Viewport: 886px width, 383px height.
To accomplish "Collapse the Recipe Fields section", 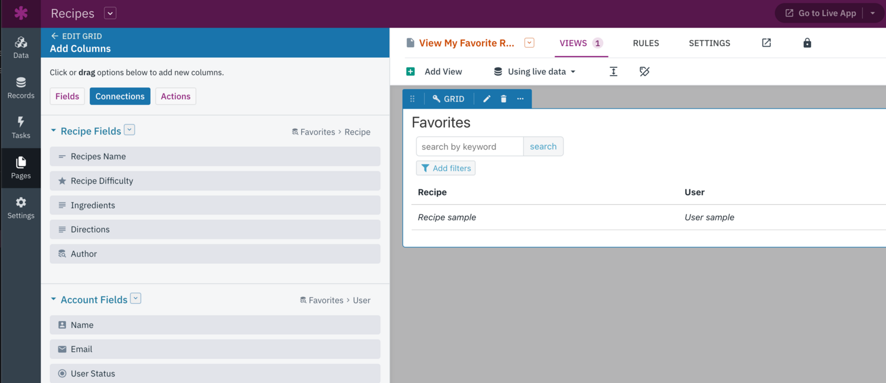I will click(54, 131).
